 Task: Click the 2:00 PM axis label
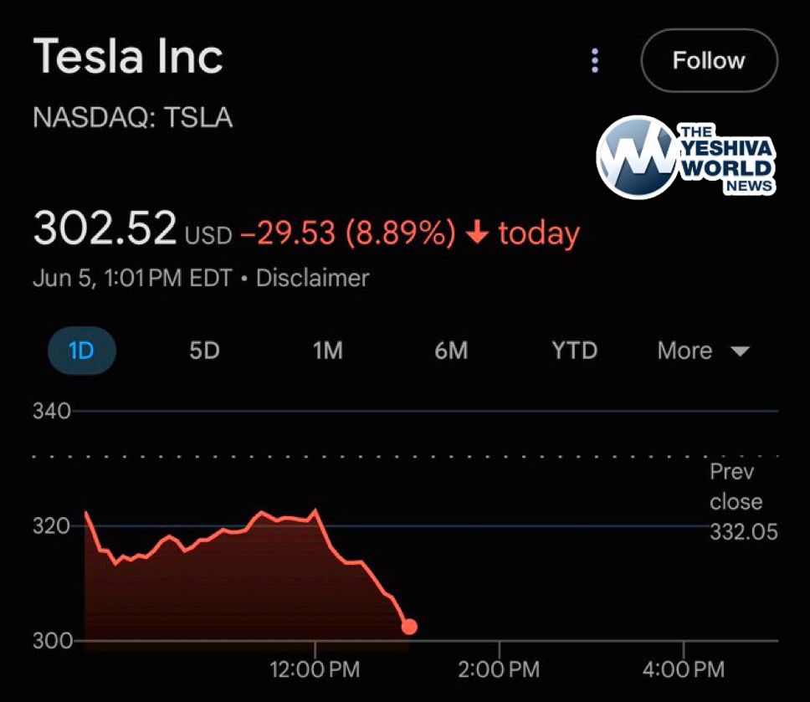pyautogui.click(x=500, y=669)
